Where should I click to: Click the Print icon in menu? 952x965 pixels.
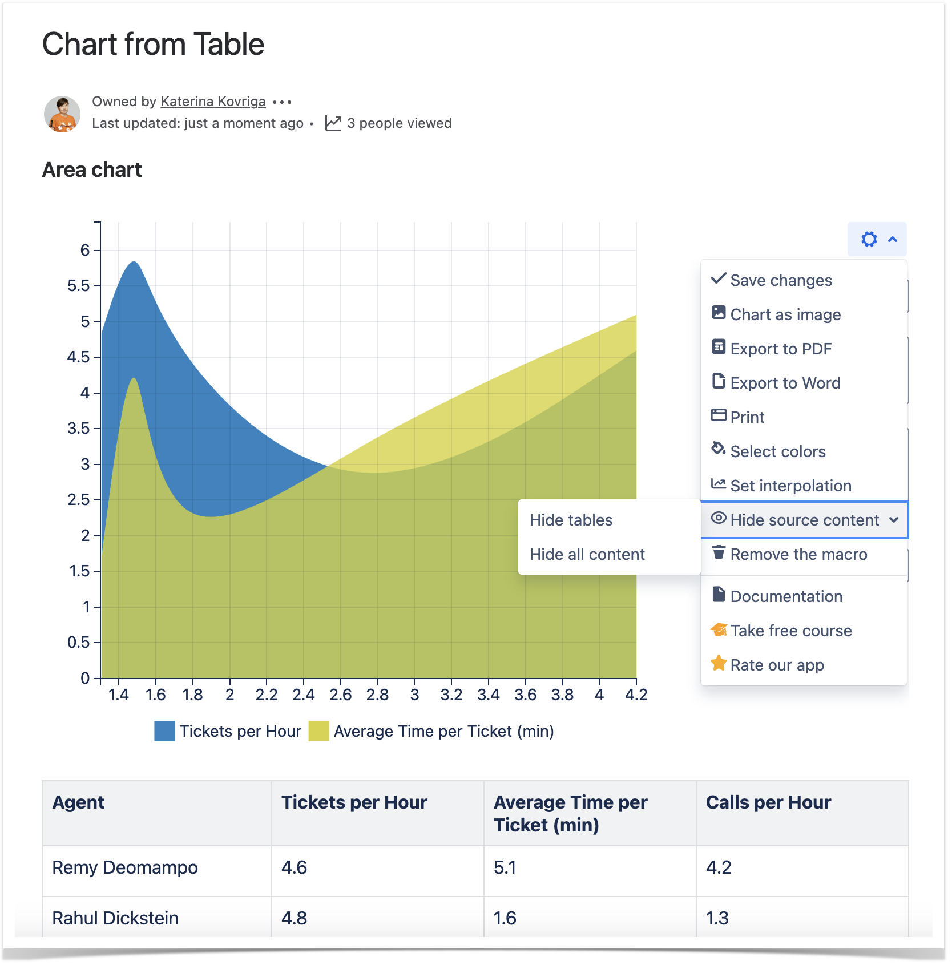pos(719,415)
